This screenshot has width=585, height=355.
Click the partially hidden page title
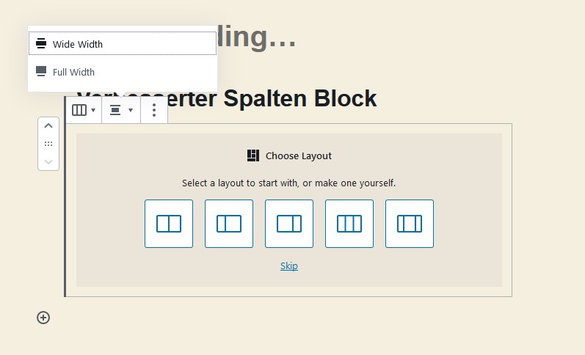coord(257,38)
